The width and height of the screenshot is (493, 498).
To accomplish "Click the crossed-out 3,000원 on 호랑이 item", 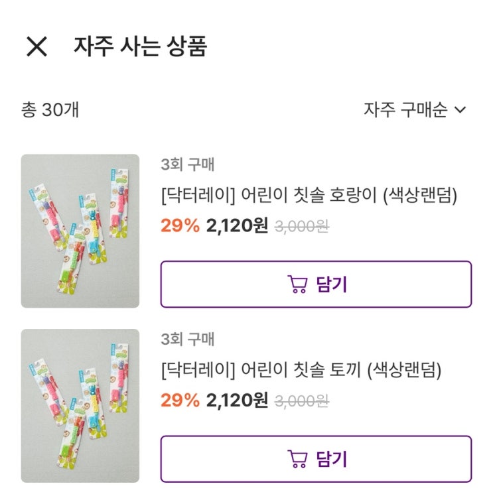I will 302,227.
